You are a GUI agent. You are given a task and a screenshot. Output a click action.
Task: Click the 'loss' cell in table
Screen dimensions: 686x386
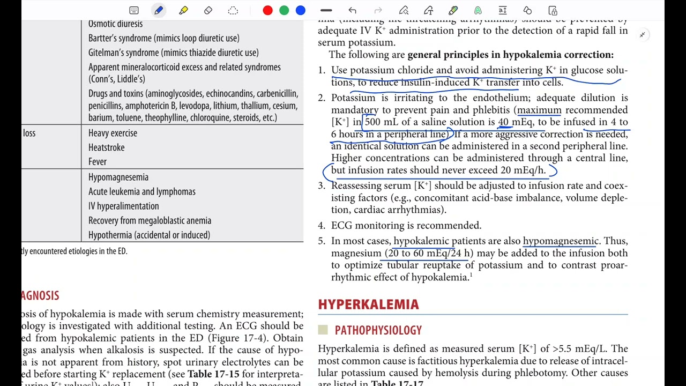(29, 133)
